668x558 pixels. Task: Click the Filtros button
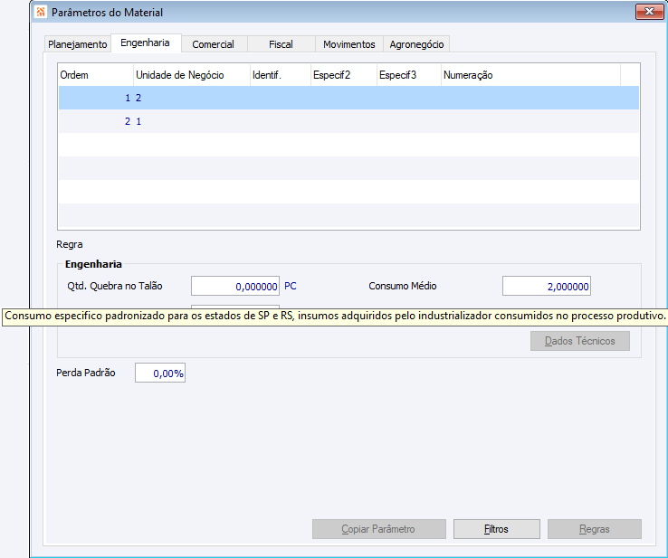(496, 529)
